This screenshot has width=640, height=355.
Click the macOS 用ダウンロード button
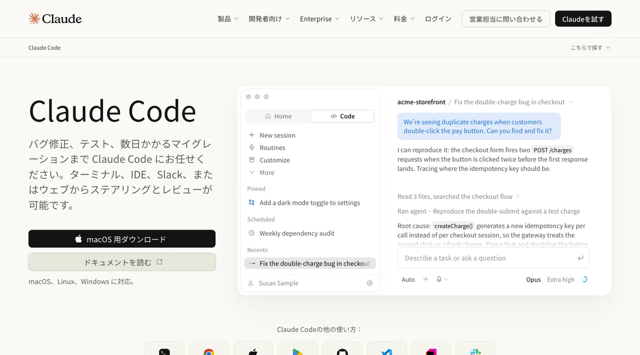[x=122, y=239]
